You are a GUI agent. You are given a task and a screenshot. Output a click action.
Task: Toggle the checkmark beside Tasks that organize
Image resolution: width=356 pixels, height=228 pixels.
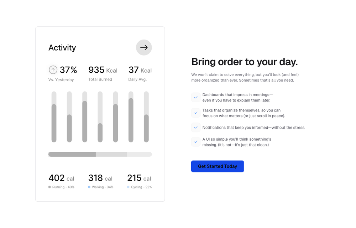tap(196, 113)
